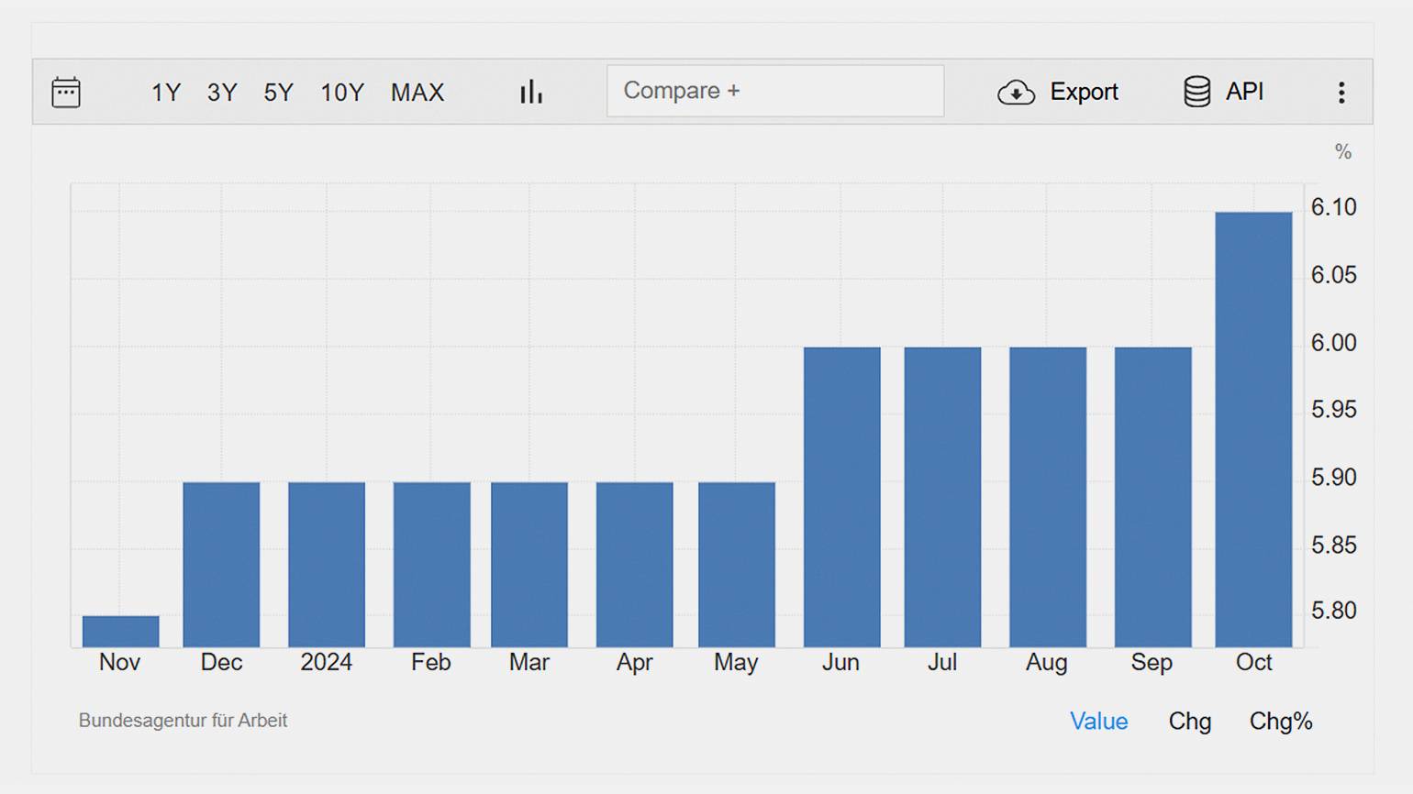This screenshot has width=1413, height=794.
Task: Click the 6.10 y-axis label
Action: click(x=1333, y=207)
